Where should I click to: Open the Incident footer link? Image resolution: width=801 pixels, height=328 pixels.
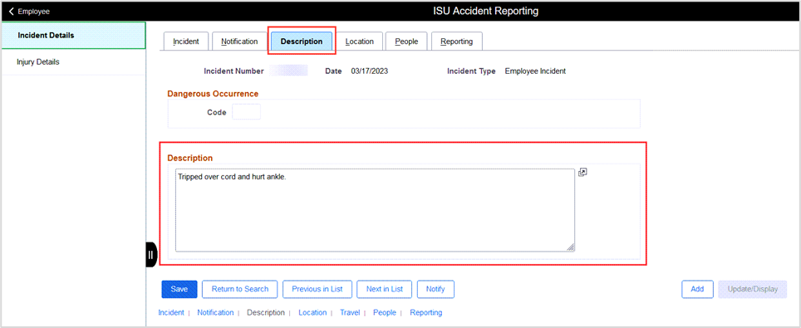tap(171, 312)
